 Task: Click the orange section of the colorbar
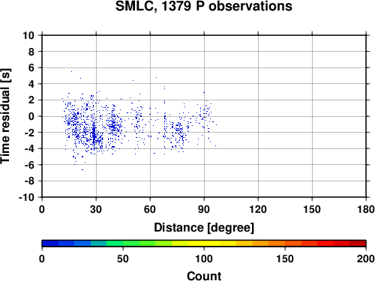point(268,244)
